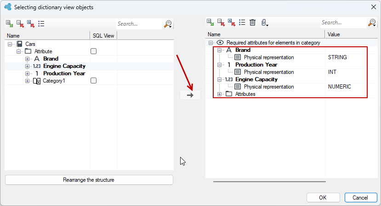
Task: Expand the Brand attribute in left tree
Action: tap(27, 59)
